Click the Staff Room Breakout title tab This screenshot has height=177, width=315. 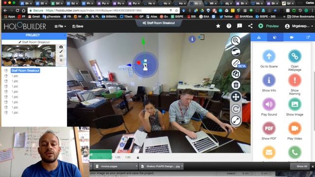pyautogui.click(x=158, y=23)
